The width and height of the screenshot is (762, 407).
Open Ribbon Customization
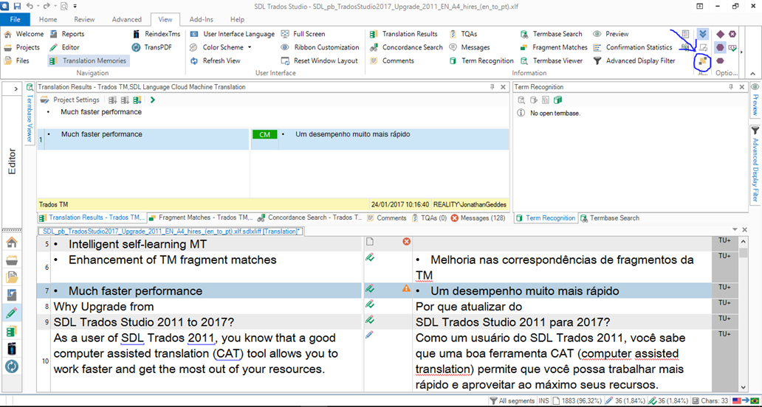click(x=320, y=47)
